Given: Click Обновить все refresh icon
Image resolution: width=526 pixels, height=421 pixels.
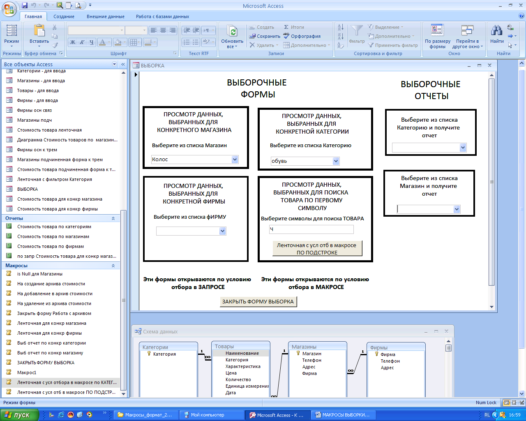Looking at the screenshot, I should [x=232, y=31].
